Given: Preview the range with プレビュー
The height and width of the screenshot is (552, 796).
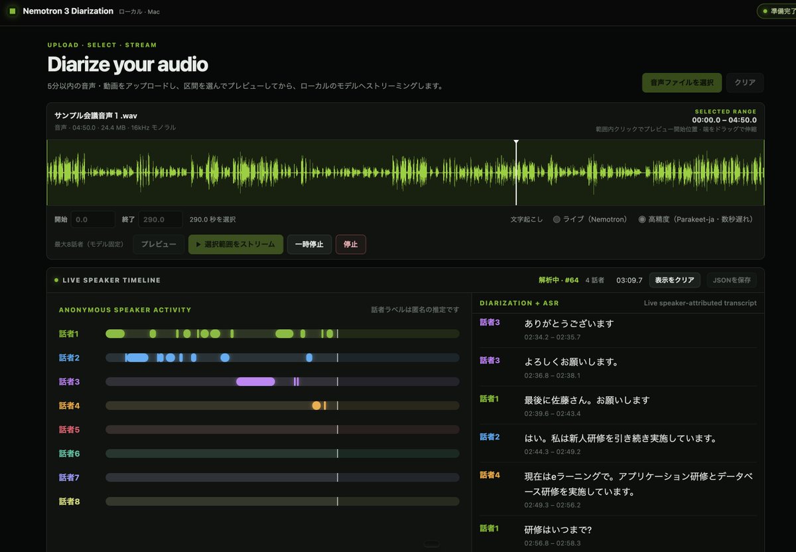Looking at the screenshot, I should [159, 244].
